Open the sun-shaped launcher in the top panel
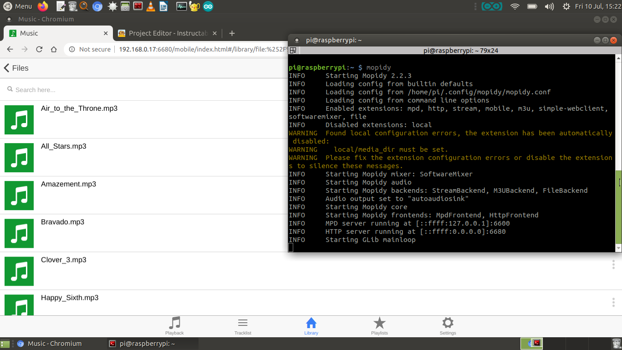622x350 pixels. click(x=112, y=6)
